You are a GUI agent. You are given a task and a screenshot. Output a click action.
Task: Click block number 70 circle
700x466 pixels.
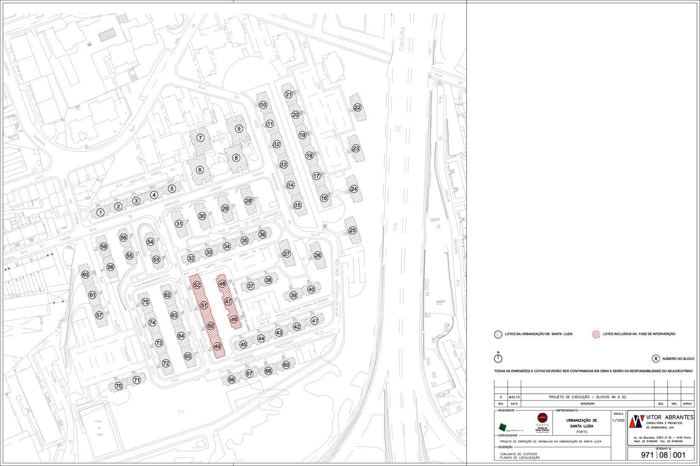pos(119,386)
